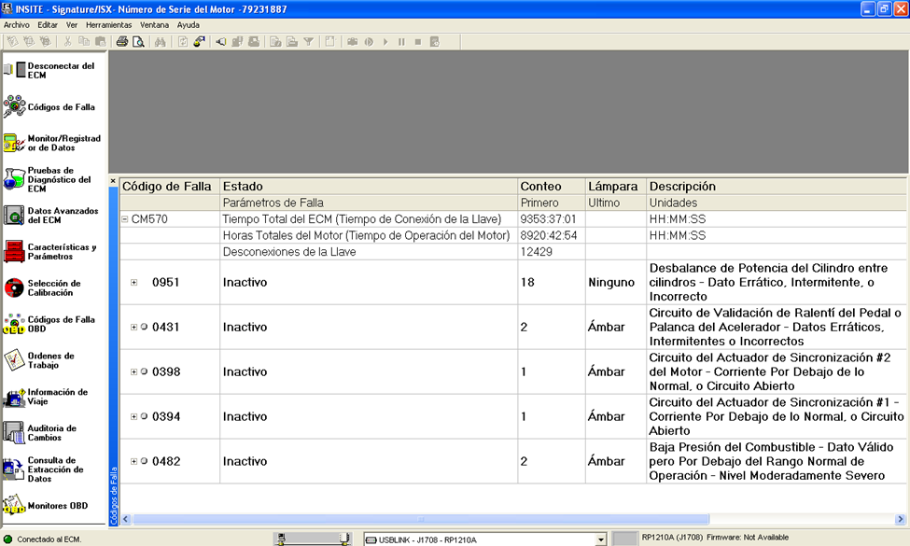
Task: Close the Códigos de Falla panel
Action: pos(114,181)
